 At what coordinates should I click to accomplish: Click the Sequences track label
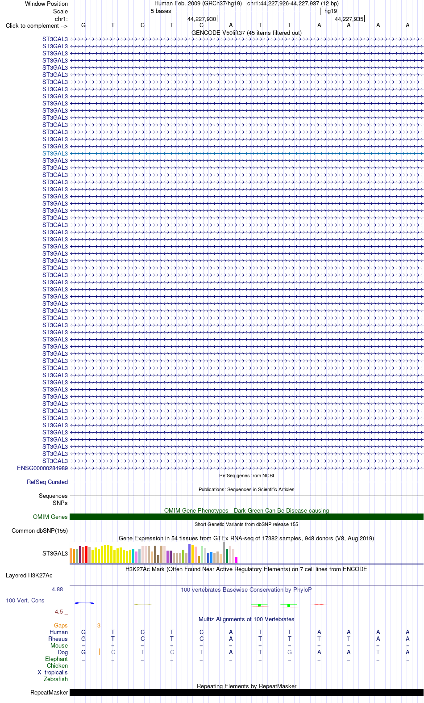(x=53, y=496)
